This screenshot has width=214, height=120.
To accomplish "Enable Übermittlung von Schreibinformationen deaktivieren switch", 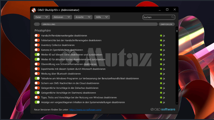I will click(x=37, y=64).
